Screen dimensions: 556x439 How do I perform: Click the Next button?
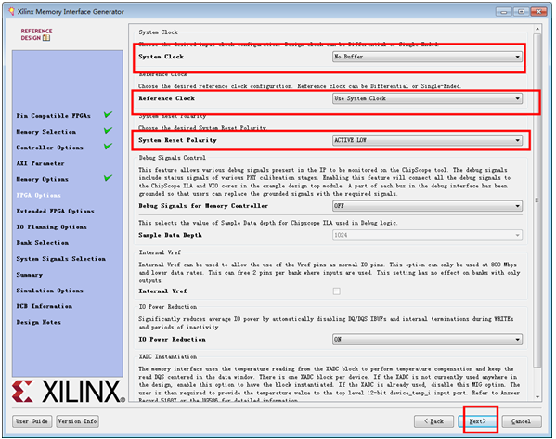click(477, 421)
